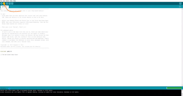
Task: Click the console scrollbar up arrow
Action: pos(182,90)
